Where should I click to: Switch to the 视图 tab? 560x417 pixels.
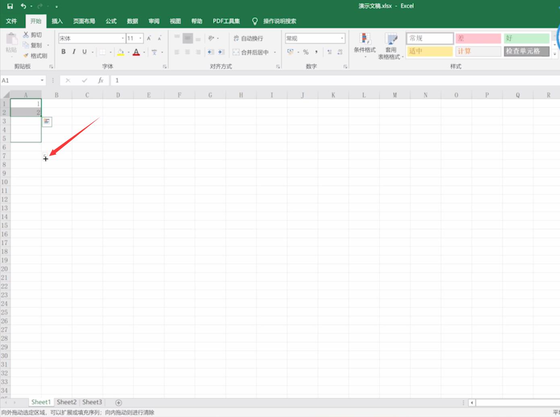tap(175, 21)
